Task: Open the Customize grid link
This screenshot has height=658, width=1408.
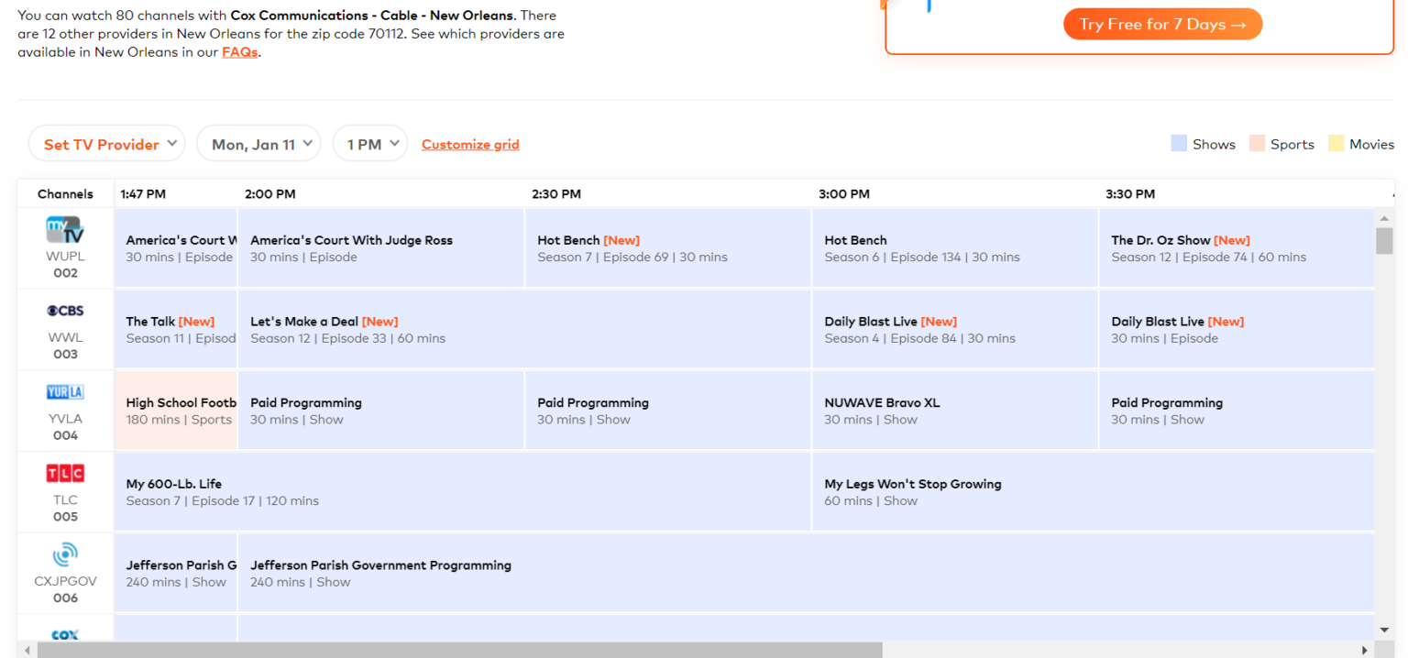Action: (x=470, y=145)
